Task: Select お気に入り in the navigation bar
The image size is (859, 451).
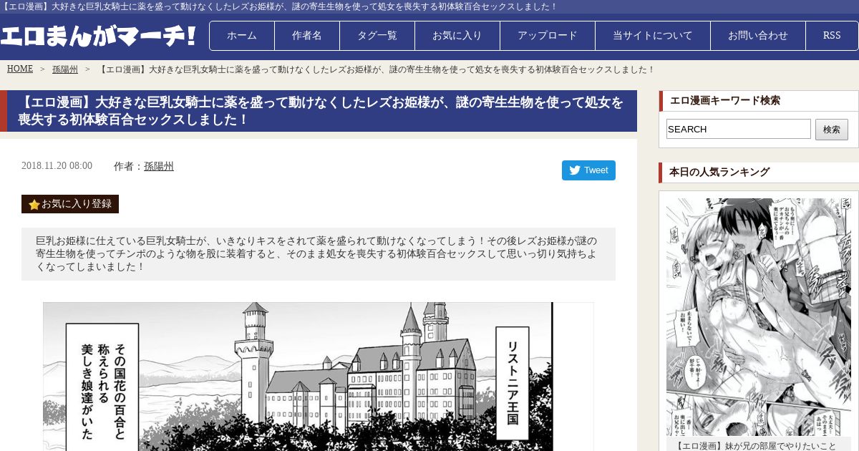Action: coord(457,36)
